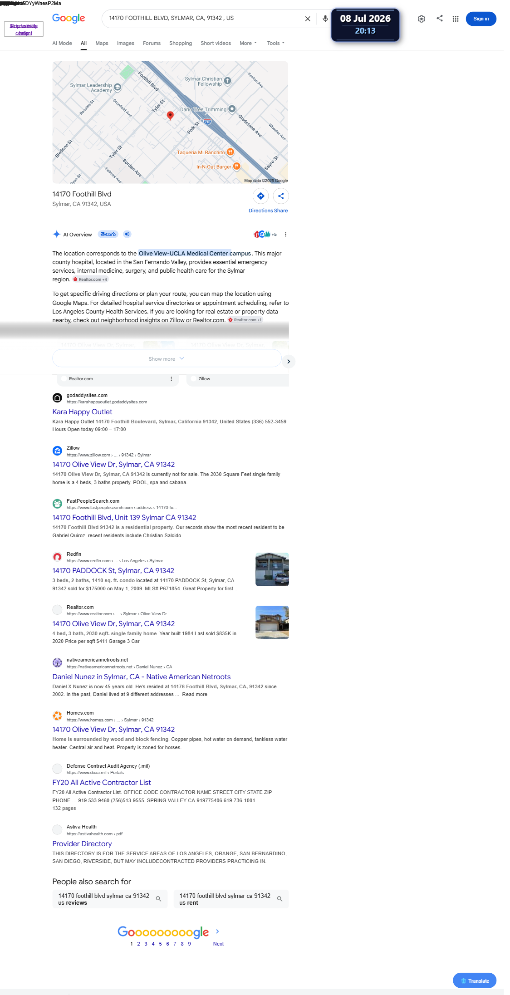Open quick settings gear icon
510x995 pixels.
click(422, 19)
